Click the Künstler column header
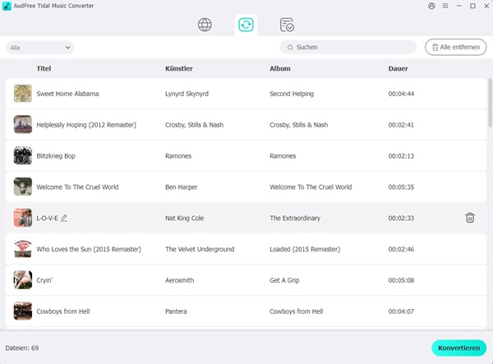This screenshot has height=364, width=493. click(179, 68)
